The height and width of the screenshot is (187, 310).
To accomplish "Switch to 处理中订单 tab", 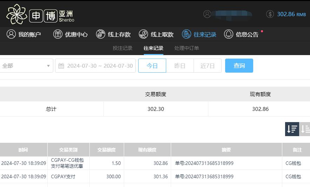I will (187, 48).
